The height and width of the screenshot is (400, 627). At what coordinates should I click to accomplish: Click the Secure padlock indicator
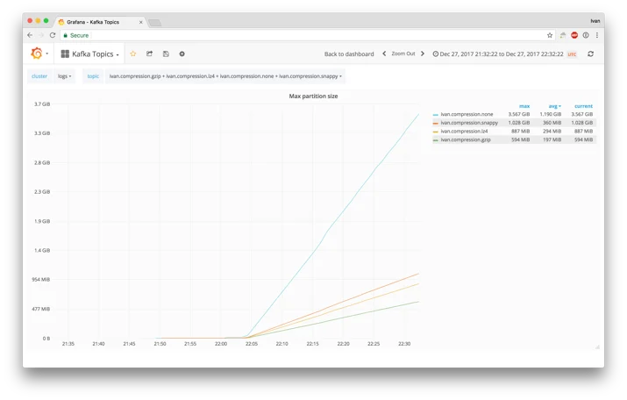[76, 35]
